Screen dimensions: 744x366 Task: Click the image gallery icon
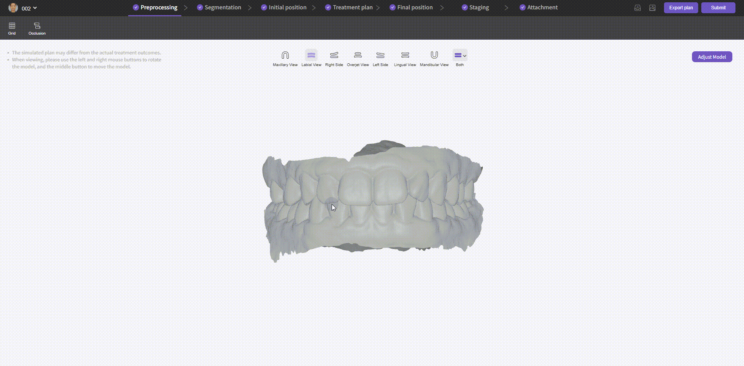(x=652, y=8)
